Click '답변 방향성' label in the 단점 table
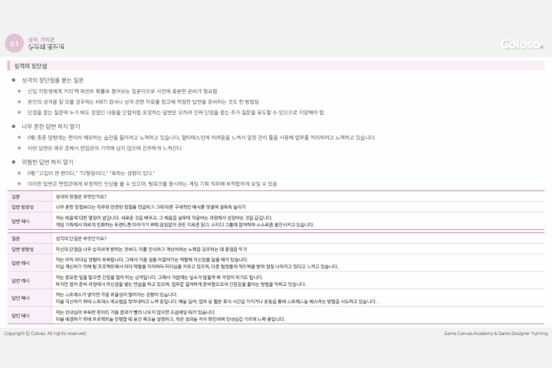The image size is (552, 368). [x=22, y=249]
